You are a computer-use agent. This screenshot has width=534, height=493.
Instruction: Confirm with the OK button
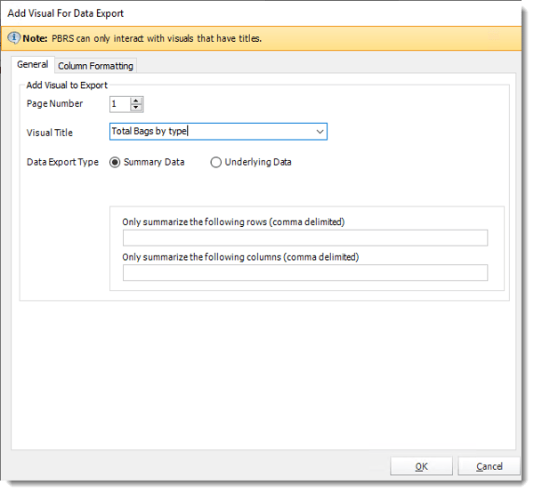click(421, 466)
